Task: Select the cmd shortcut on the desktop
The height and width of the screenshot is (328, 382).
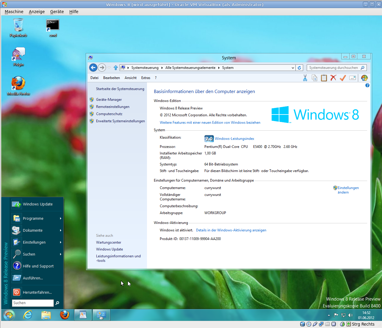Action: pyautogui.click(x=53, y=28)
